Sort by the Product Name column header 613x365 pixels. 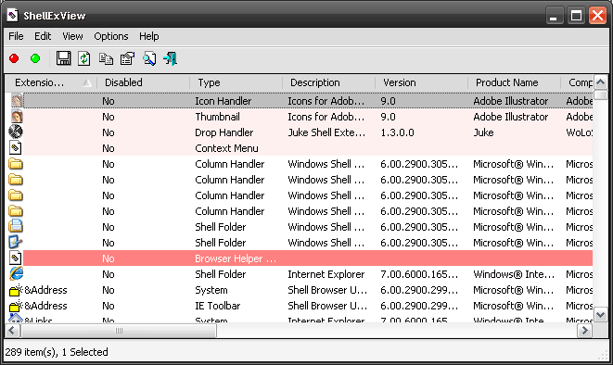coord(514,82)
